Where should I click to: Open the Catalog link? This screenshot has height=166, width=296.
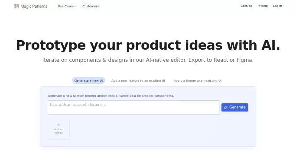(246, 6)
